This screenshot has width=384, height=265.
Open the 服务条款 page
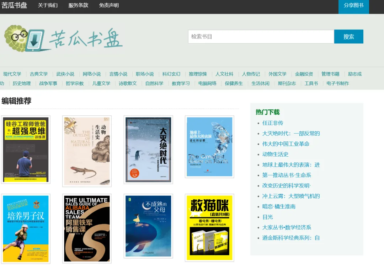point(78,5)
